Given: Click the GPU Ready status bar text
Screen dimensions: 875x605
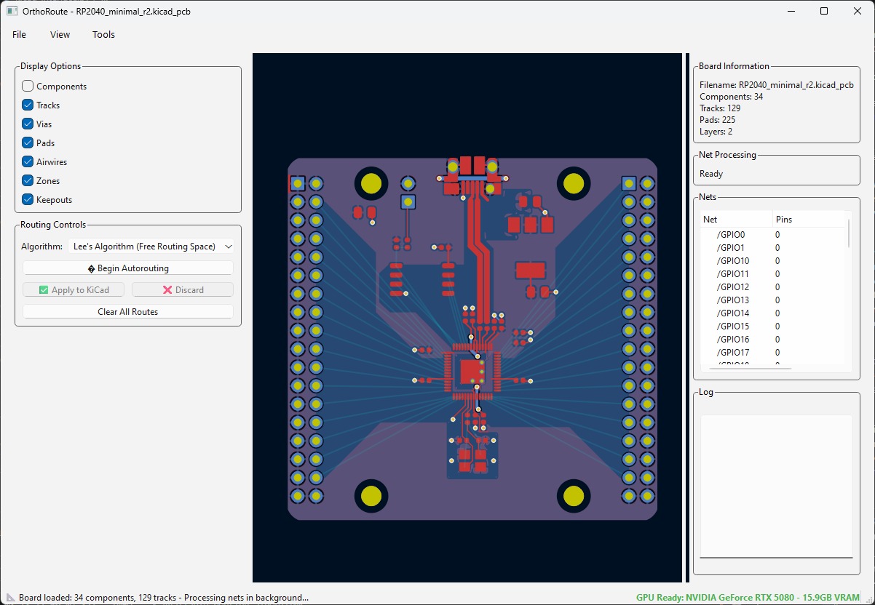Looking at the screenshot, I should 748,597.
